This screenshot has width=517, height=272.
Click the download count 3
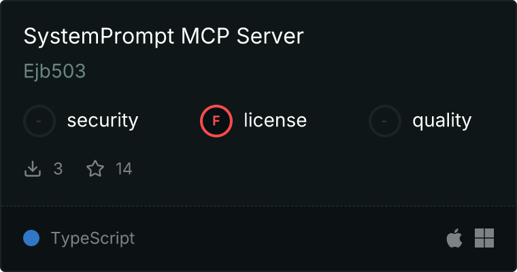pyautogui.click(x=58, y=169)
